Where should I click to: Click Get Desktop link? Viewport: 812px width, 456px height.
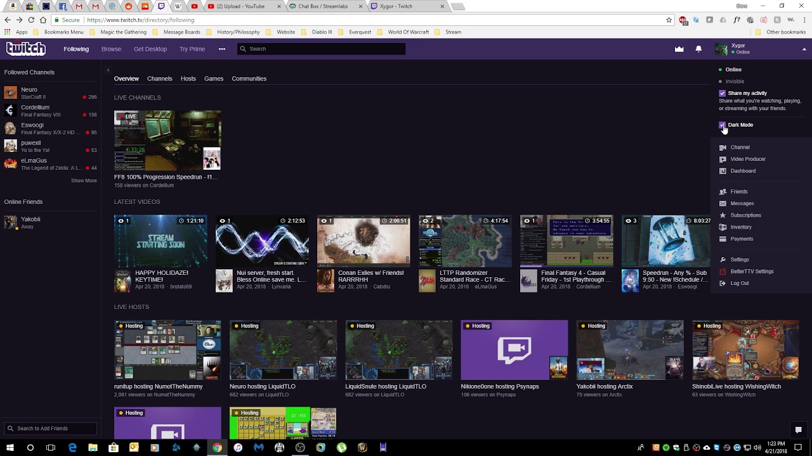(x=150, y=49)
